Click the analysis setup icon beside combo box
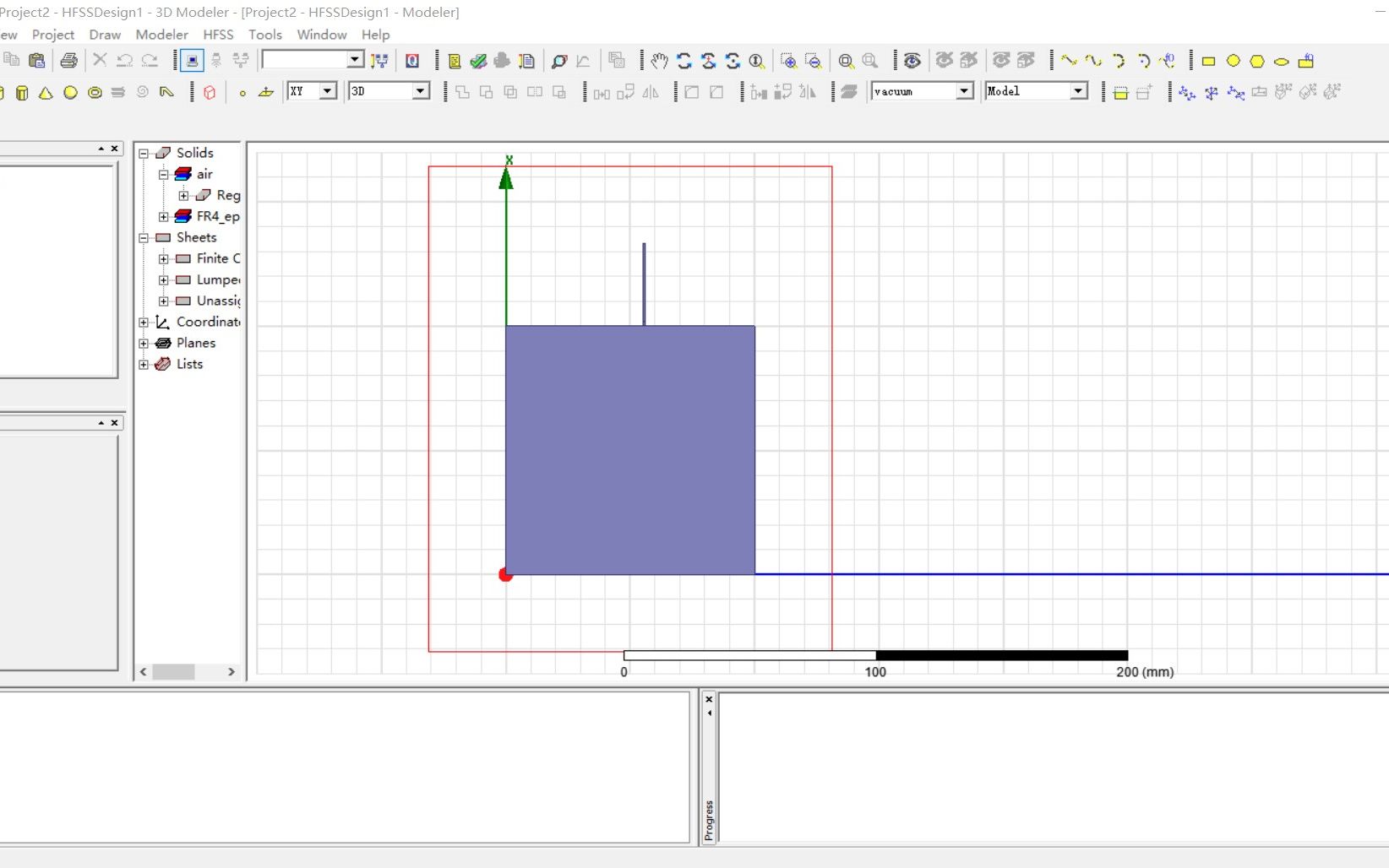 point(379,61)
